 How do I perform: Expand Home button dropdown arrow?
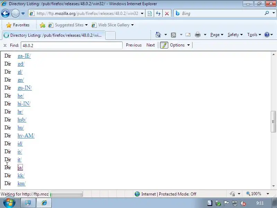(166, 35)
